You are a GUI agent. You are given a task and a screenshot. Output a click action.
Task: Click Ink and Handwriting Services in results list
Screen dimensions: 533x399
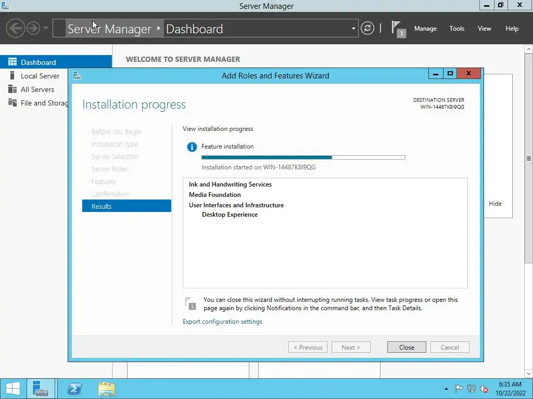coord(230,184)
